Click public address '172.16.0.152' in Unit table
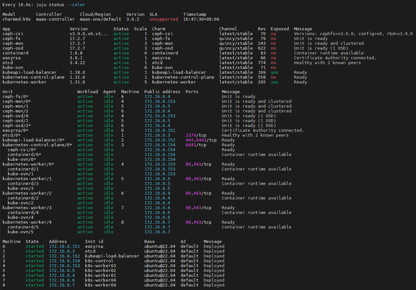 click(x=160, y=140)
